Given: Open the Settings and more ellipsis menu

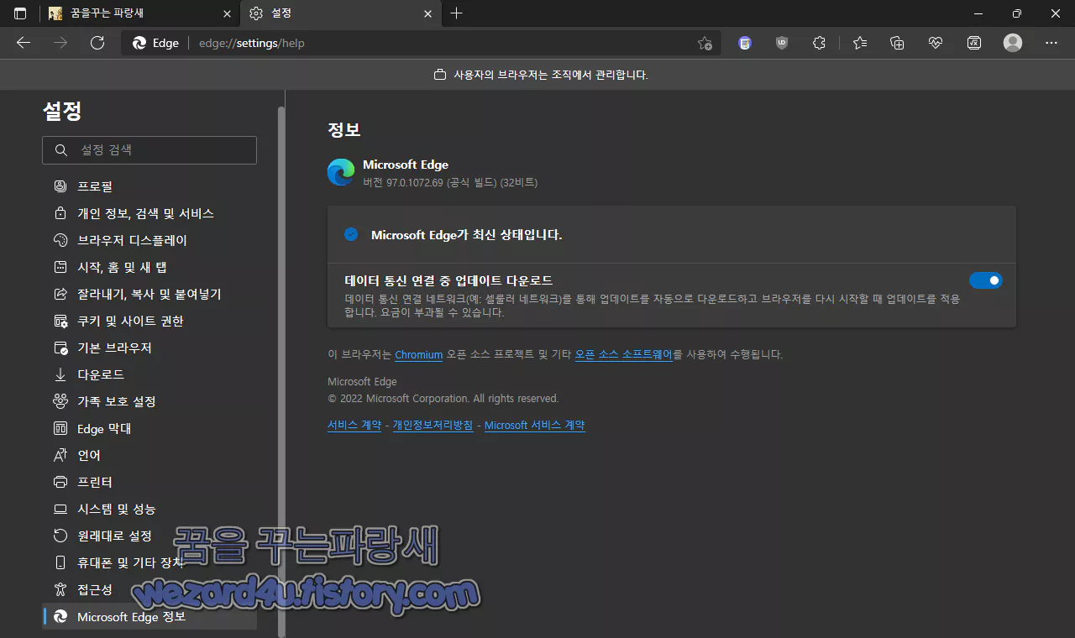Looking at the screenshot, I should [1051, 43].
